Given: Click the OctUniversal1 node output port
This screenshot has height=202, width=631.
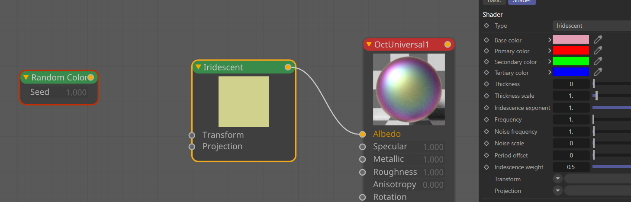Looking at the screenshot, I should (x=447, y=45).
